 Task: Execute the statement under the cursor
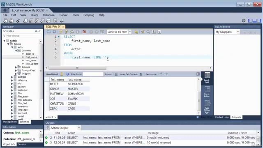pos(67,32)
